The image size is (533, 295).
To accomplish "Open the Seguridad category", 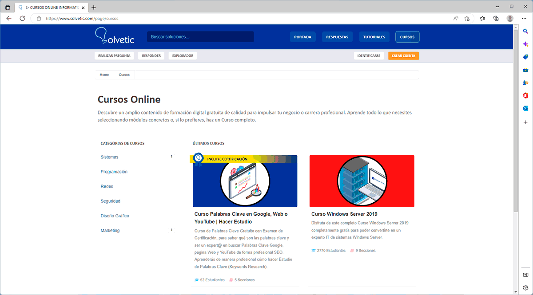I will tap(111, 201).
